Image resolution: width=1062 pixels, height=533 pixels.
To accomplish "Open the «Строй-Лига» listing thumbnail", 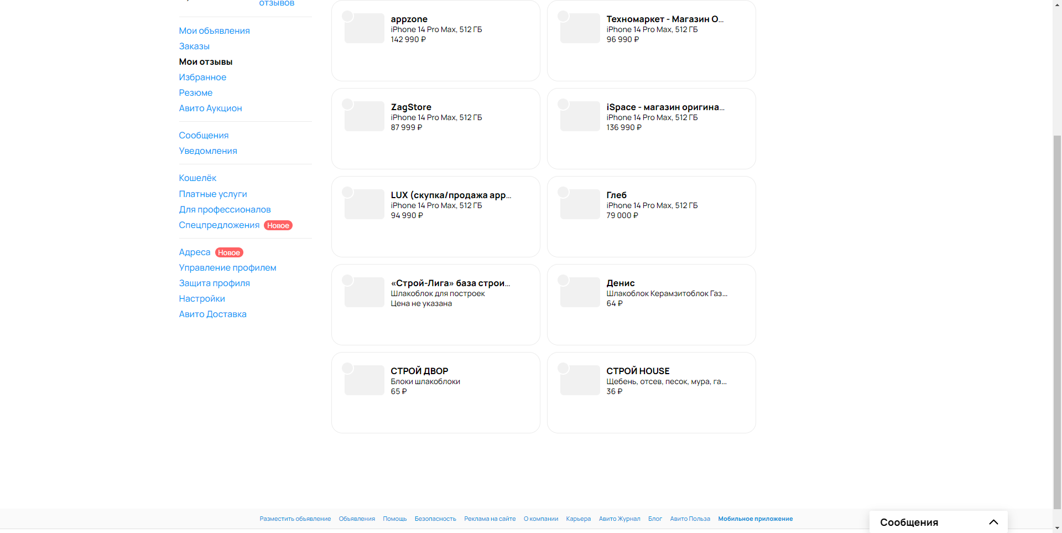I will (x=364, y=292).
